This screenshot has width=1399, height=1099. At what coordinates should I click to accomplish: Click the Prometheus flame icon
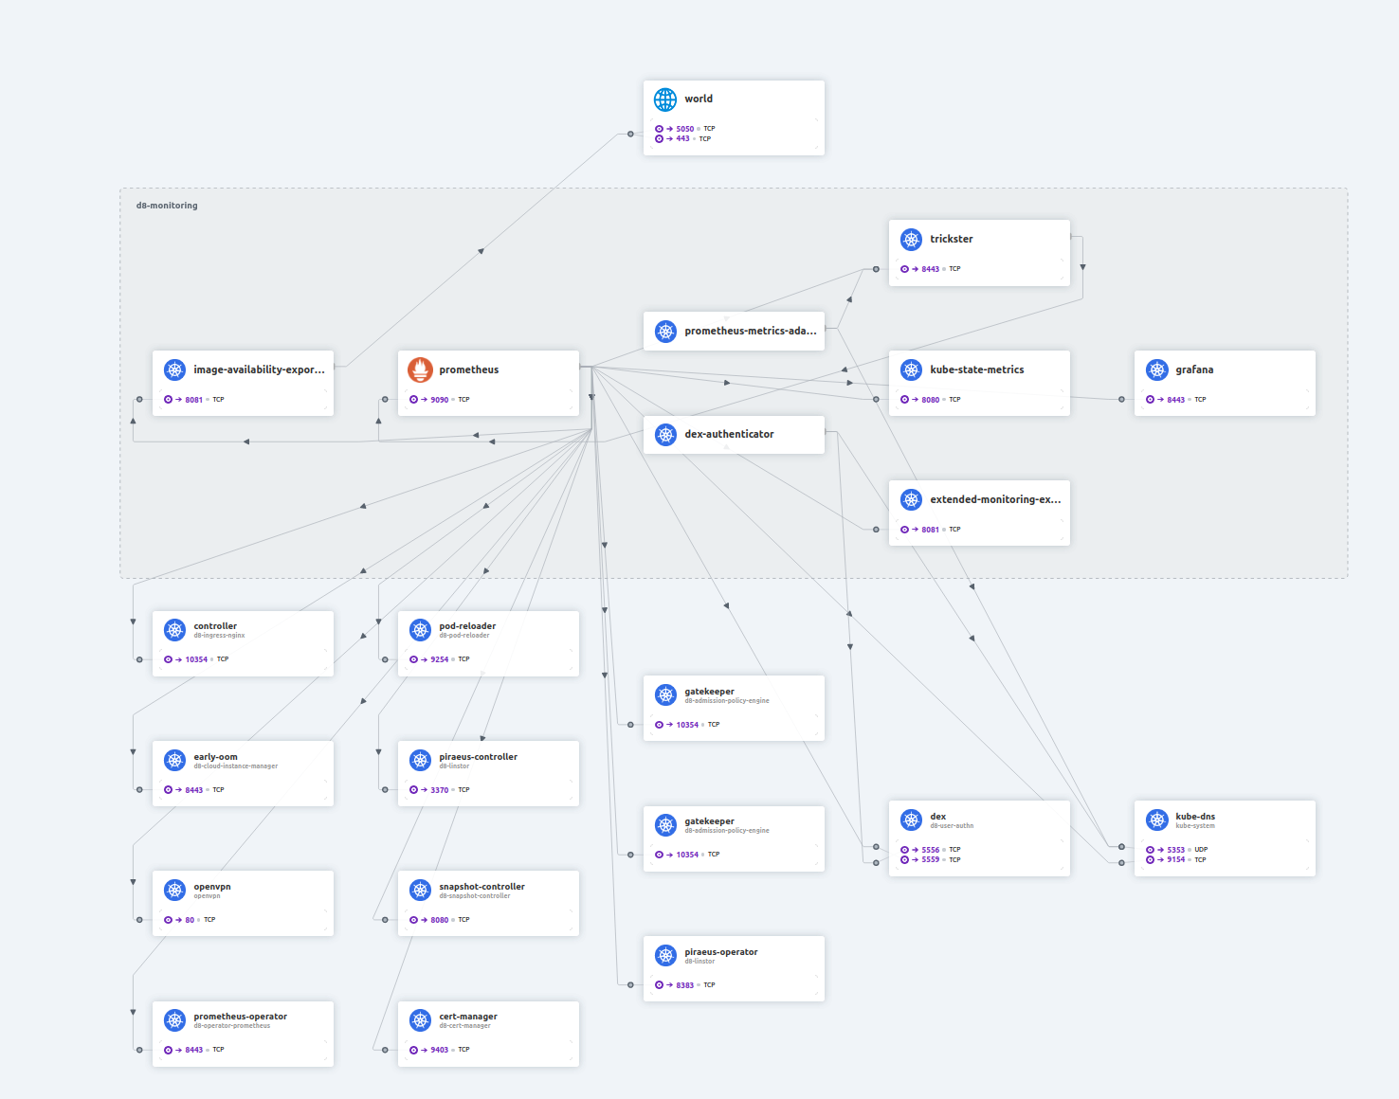point(420,369)
